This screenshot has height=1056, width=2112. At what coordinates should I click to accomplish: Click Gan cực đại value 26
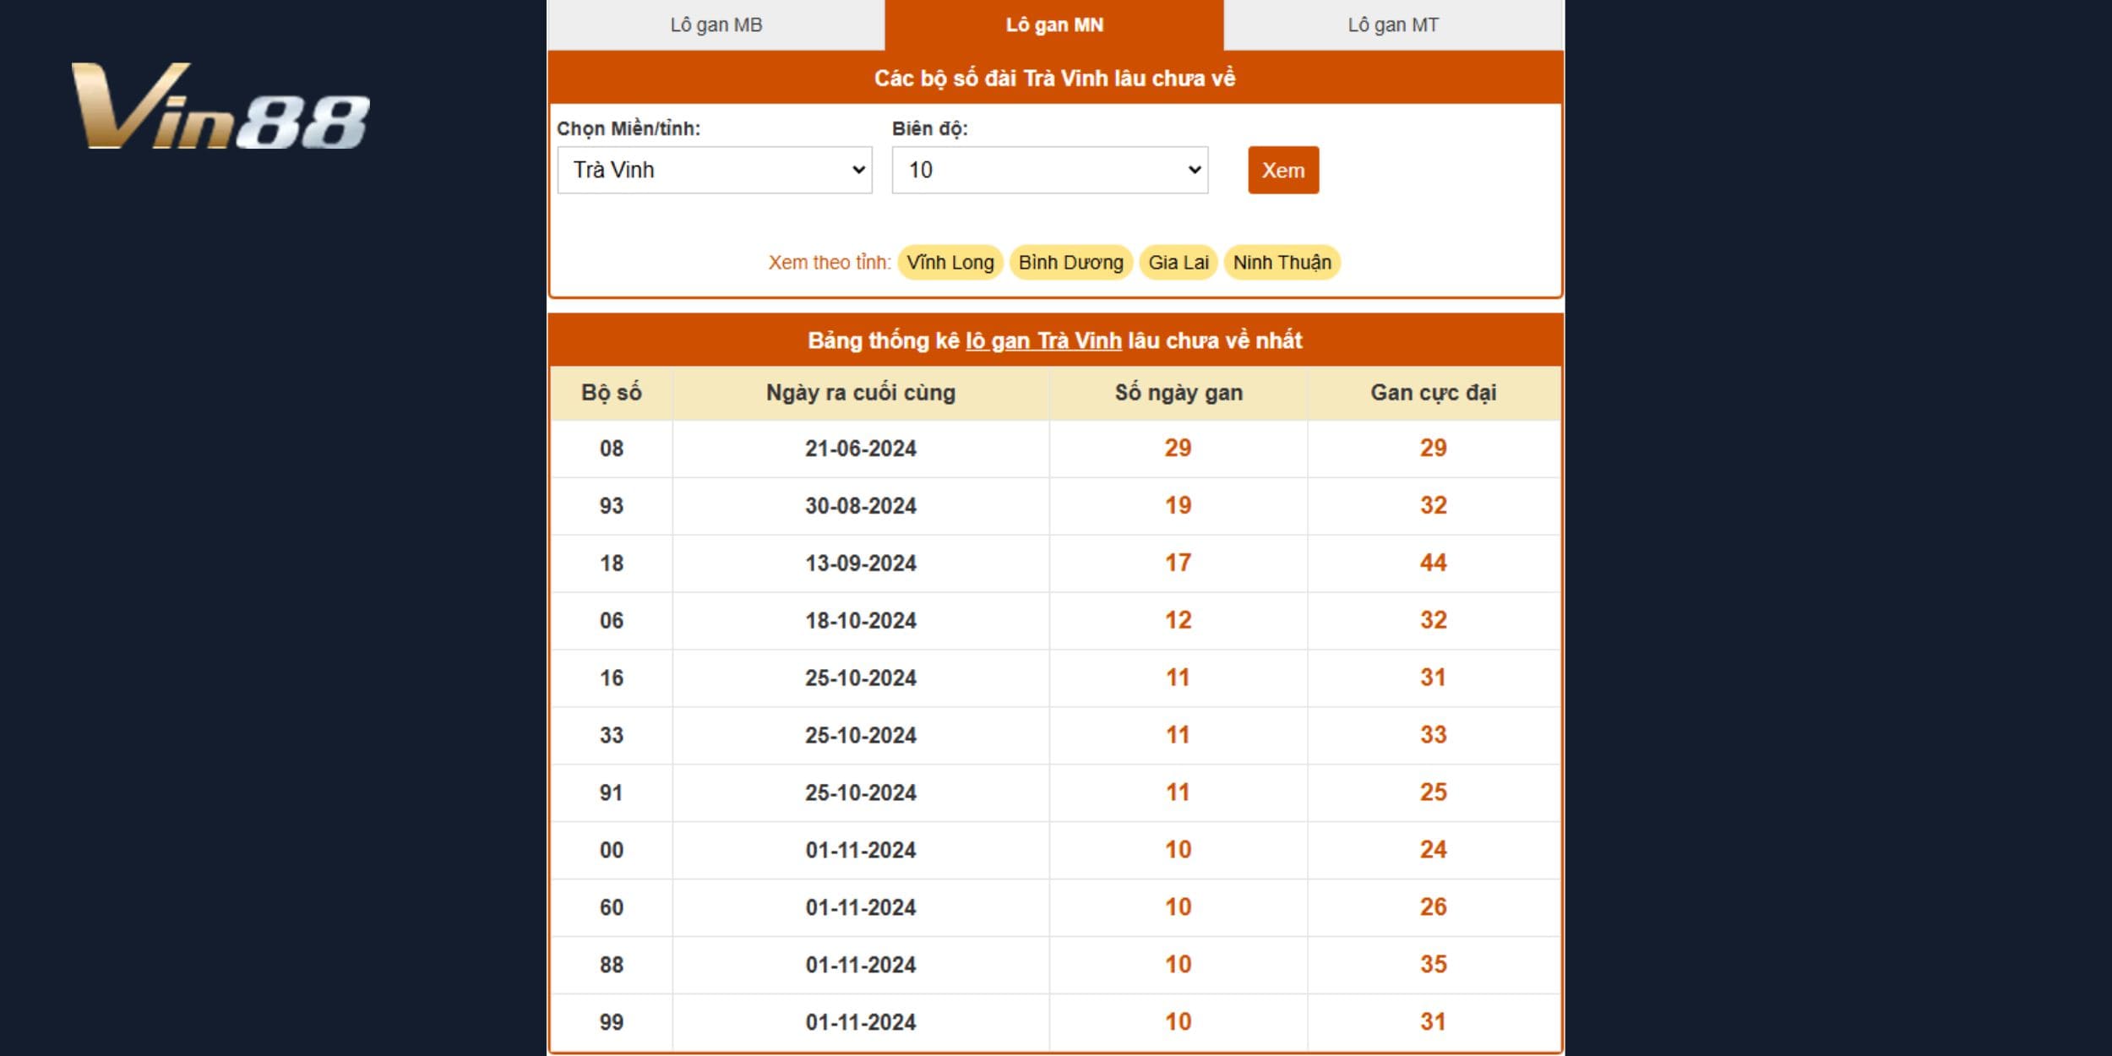(1434, 907)
